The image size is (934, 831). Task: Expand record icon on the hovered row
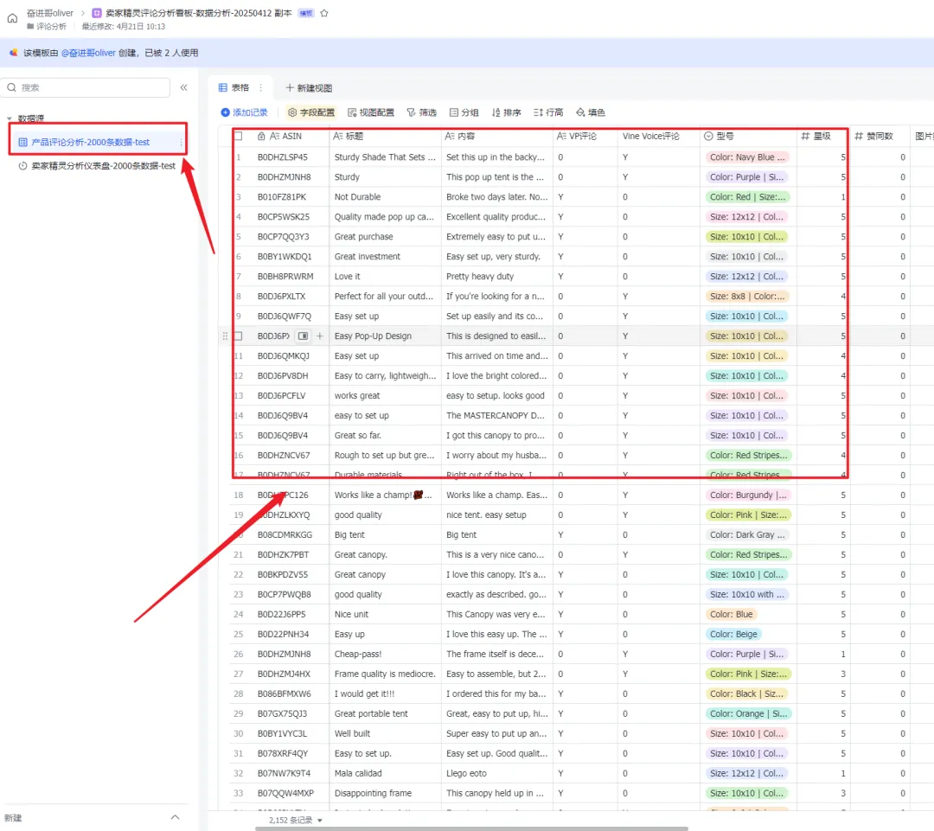[x=303, y=336]
